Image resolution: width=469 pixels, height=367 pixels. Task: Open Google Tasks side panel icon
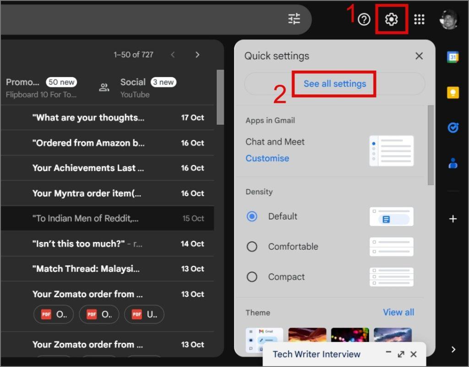point(453,128)
